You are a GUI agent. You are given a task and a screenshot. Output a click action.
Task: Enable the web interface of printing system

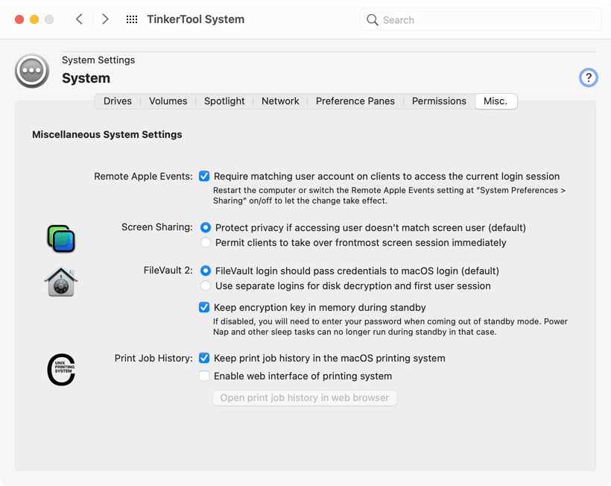204,376
